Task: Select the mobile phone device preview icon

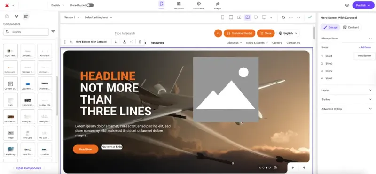Action: click(223, 17)
